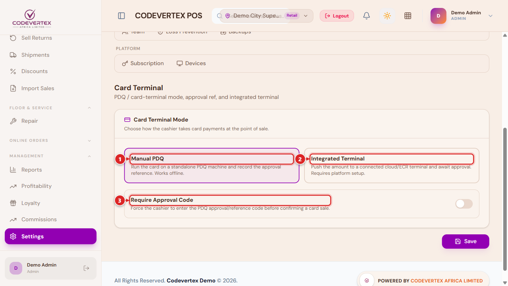Viewport: 508px width, 286px height.
Task: Click the PLATFORM section label
Action: point(128,48)
